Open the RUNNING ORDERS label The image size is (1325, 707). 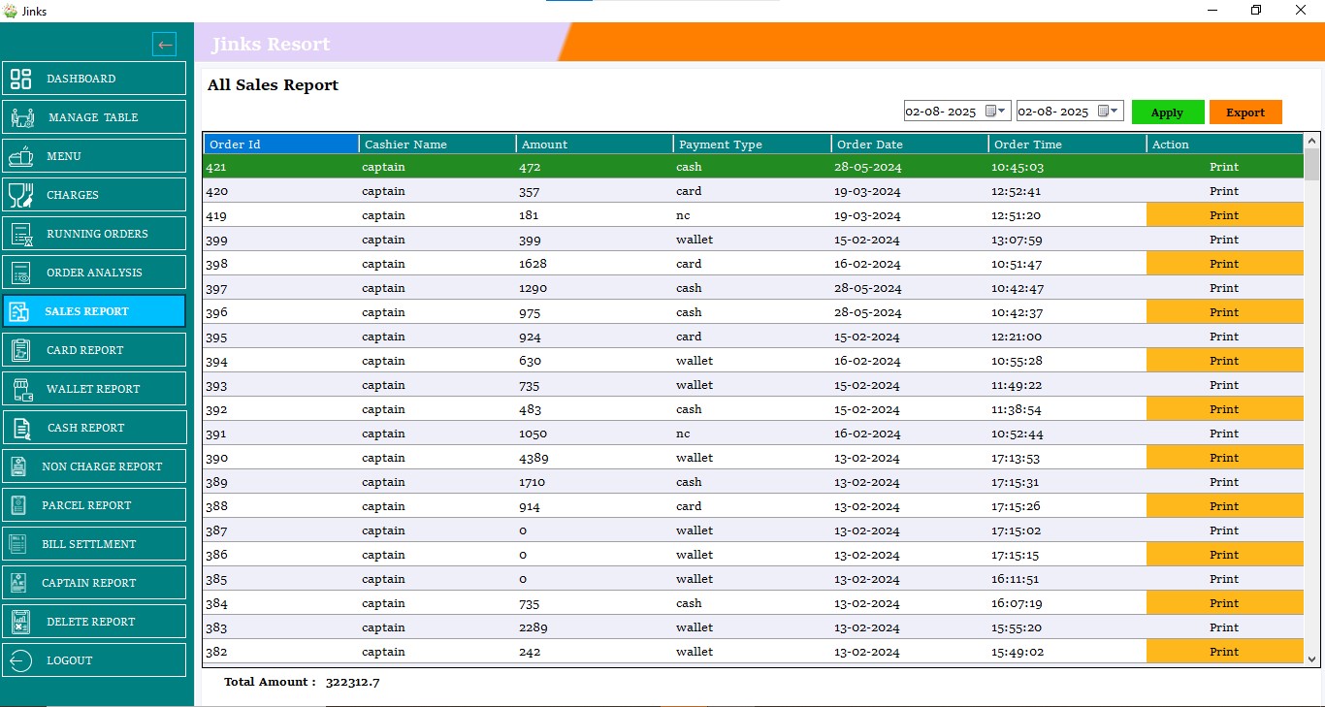pyautogui.click(x=97, y=234)
